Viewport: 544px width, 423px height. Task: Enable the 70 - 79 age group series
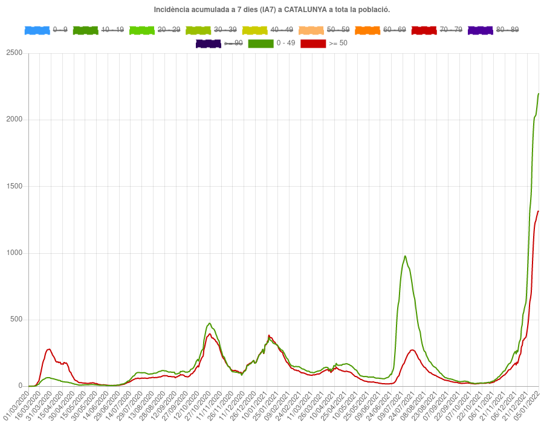coord(424,30)
